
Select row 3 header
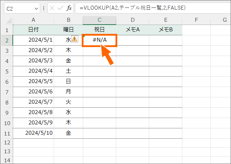pyautogui.click(x=7, y=51)
